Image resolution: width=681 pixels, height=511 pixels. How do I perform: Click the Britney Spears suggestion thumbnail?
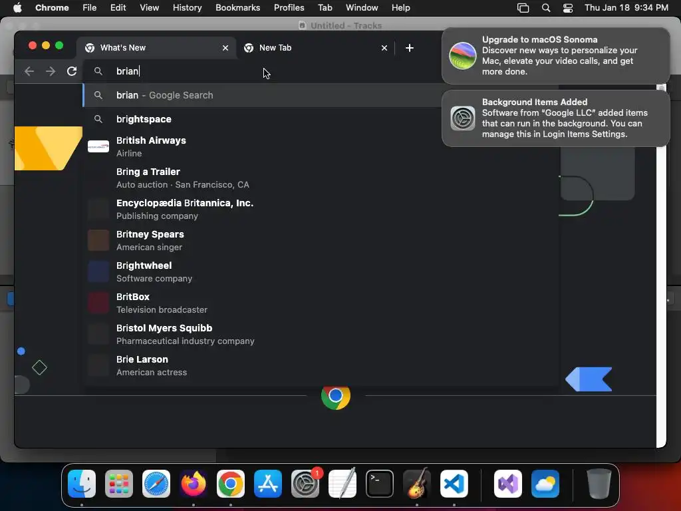point(98,240)
